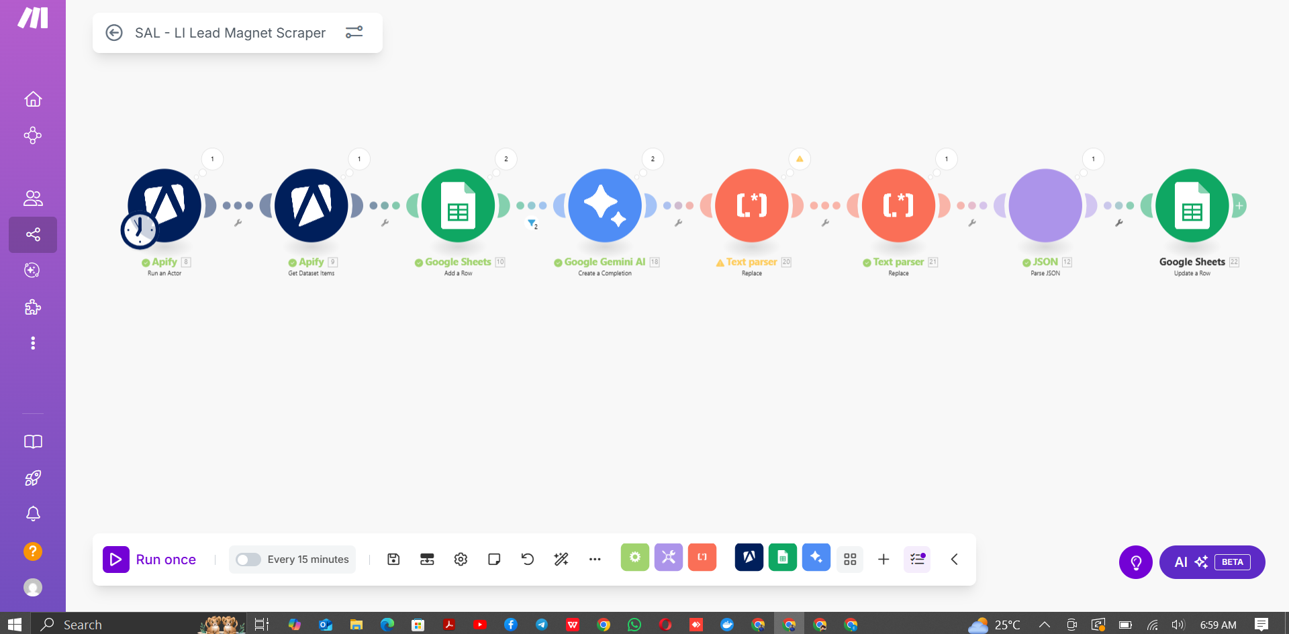1289x634 pixels.
Task: Click the wrench route settings after Apify
Action: coord(238,223)
